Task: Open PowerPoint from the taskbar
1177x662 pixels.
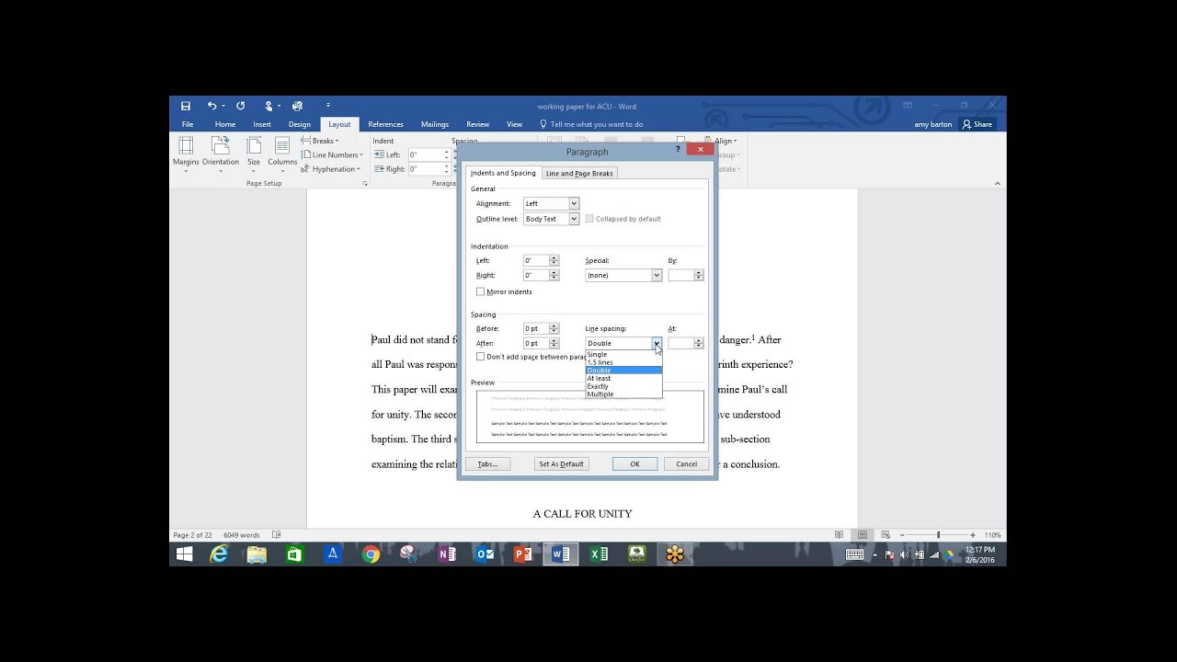Action: click(523, 554)
